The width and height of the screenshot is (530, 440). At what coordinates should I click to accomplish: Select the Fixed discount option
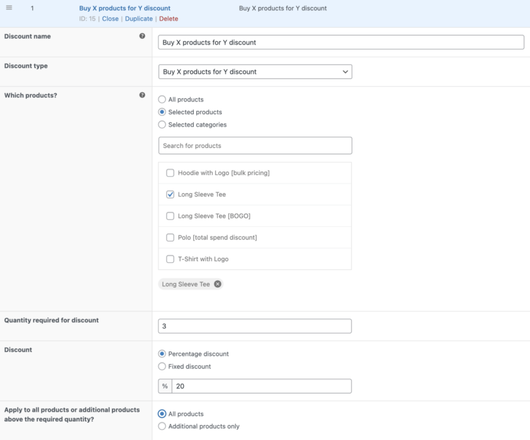[162, 366]
